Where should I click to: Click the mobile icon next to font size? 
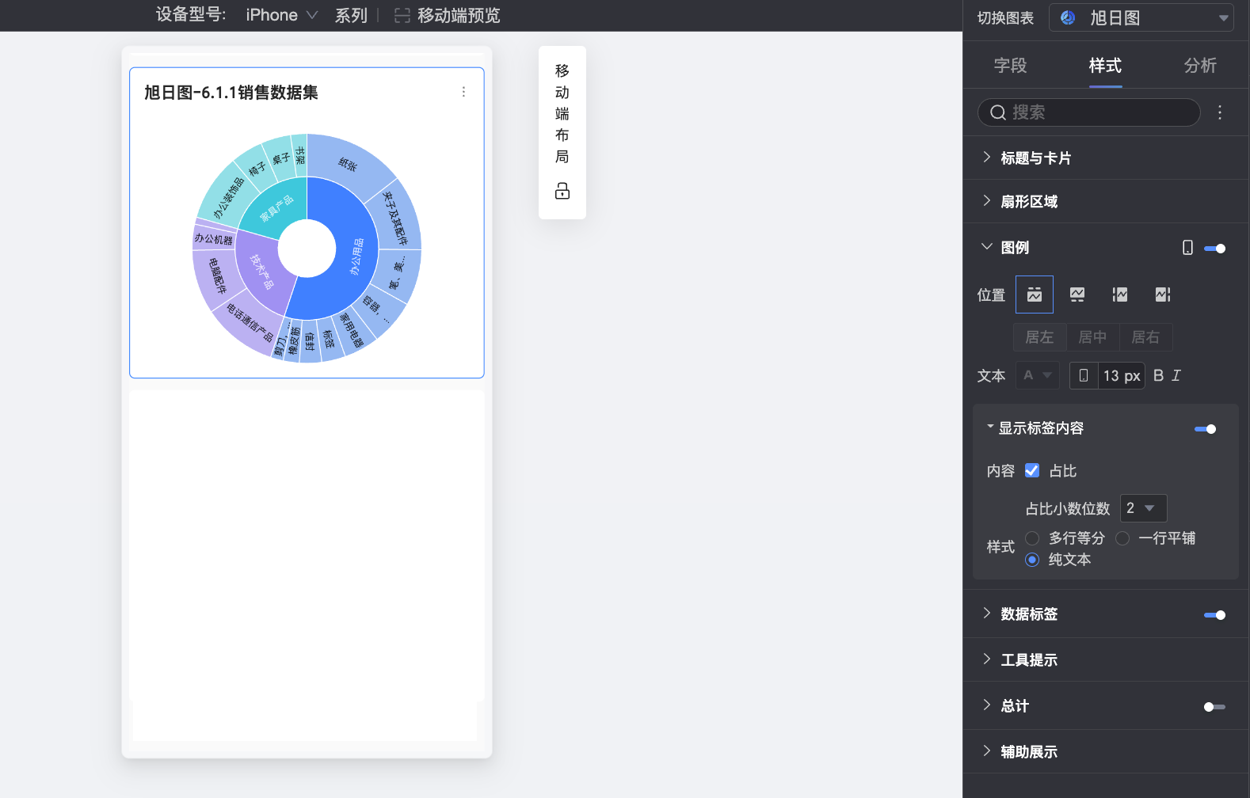click(1084, 375)
